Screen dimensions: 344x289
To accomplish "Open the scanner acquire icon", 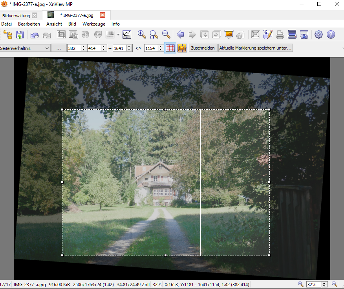I will click(292, 35).
